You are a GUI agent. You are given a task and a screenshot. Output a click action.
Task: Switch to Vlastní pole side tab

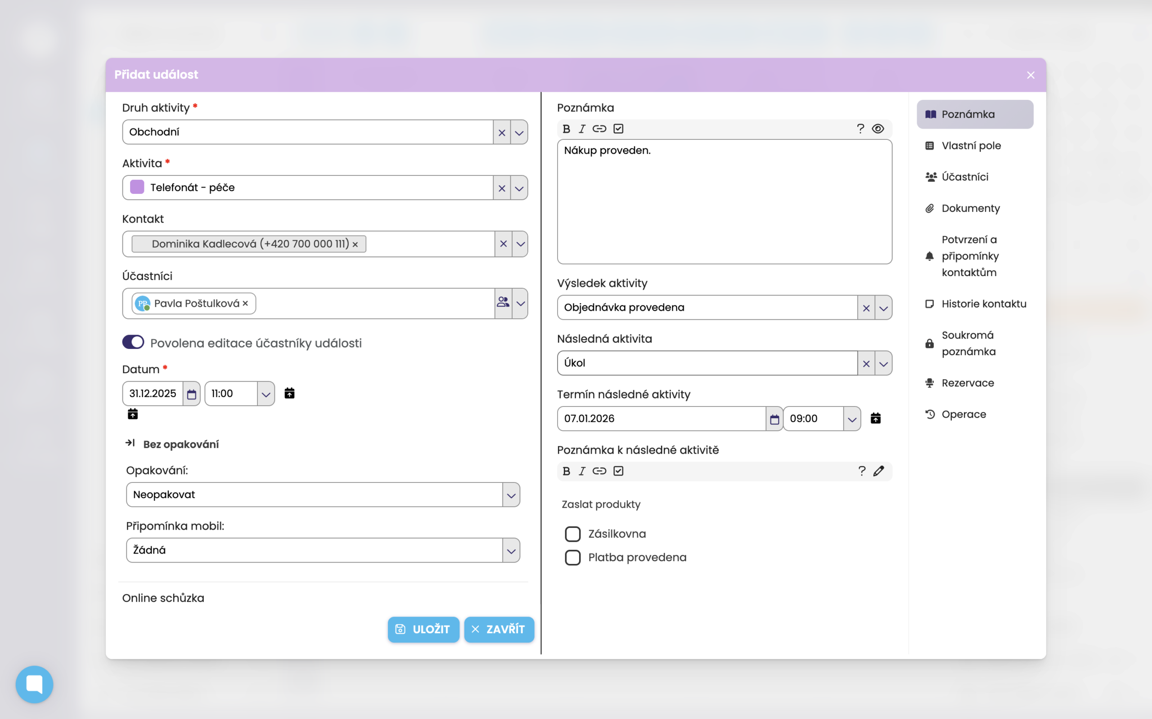(x=971, y=146)
